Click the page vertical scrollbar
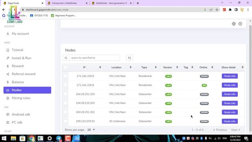The image size is (252, 142). coord(250,78)
